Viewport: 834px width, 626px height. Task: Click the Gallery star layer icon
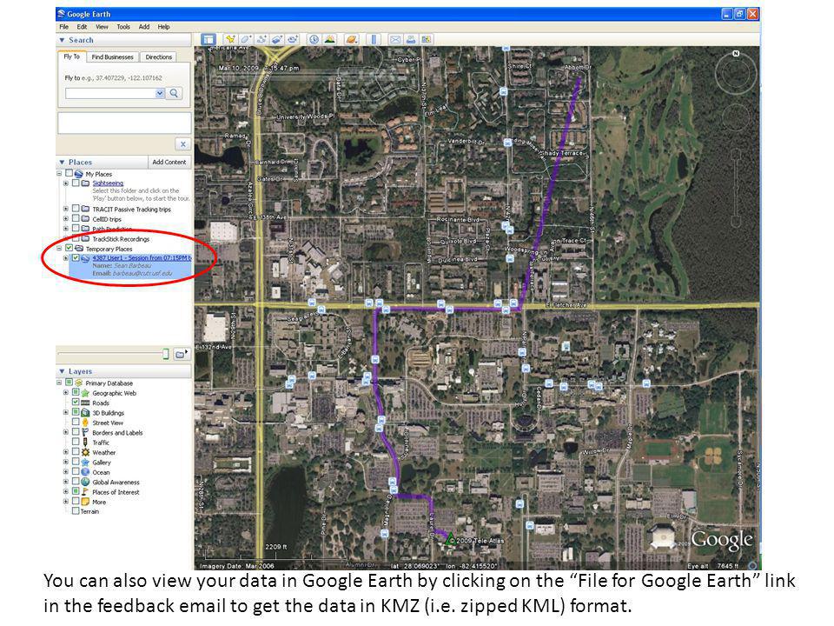point(85,462)
